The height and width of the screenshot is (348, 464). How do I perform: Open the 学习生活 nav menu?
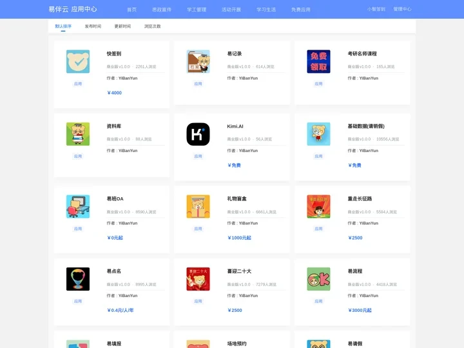pos(266,10)
